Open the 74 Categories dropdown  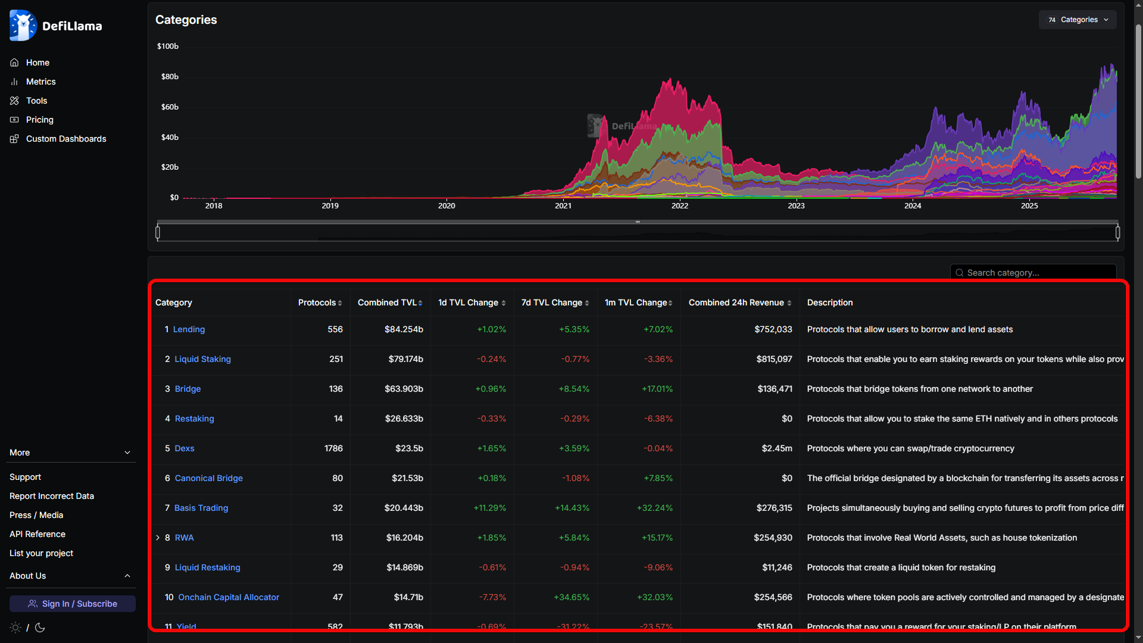[x=1078, y=20]
